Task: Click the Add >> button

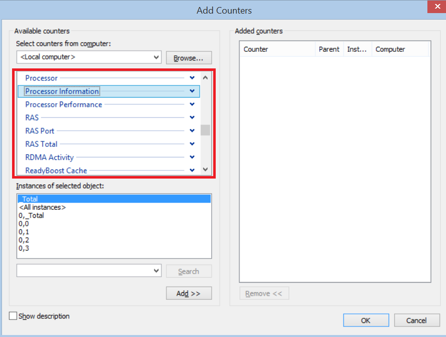Action: (189, 293)
